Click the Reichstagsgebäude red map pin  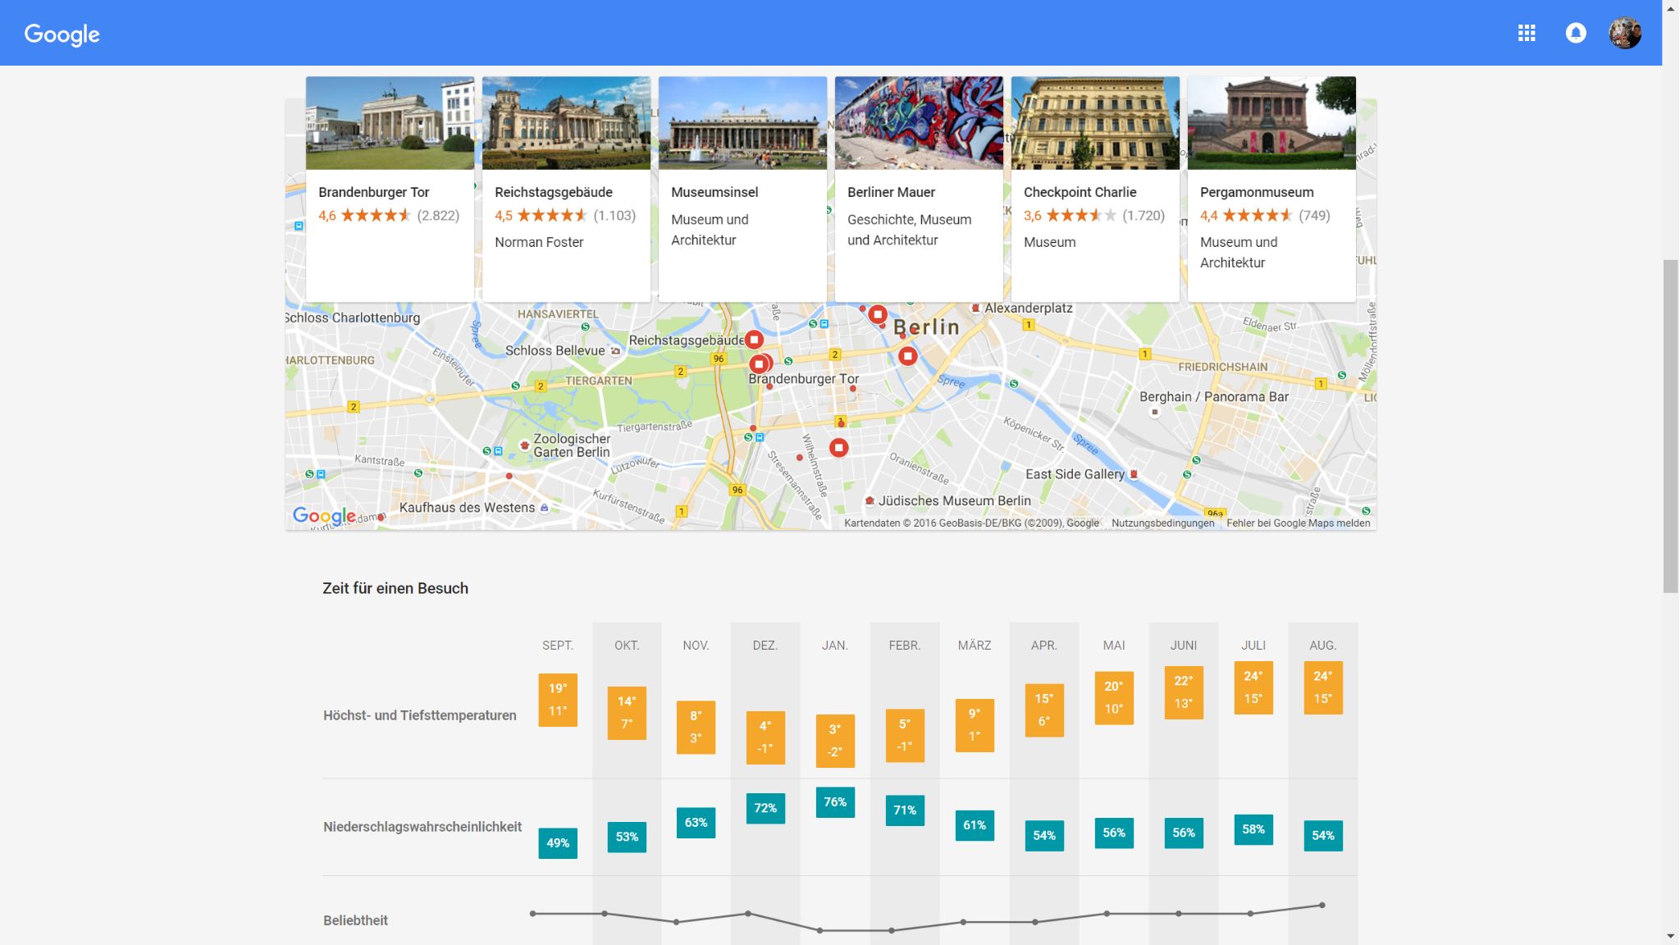click(x=754, y=339)
